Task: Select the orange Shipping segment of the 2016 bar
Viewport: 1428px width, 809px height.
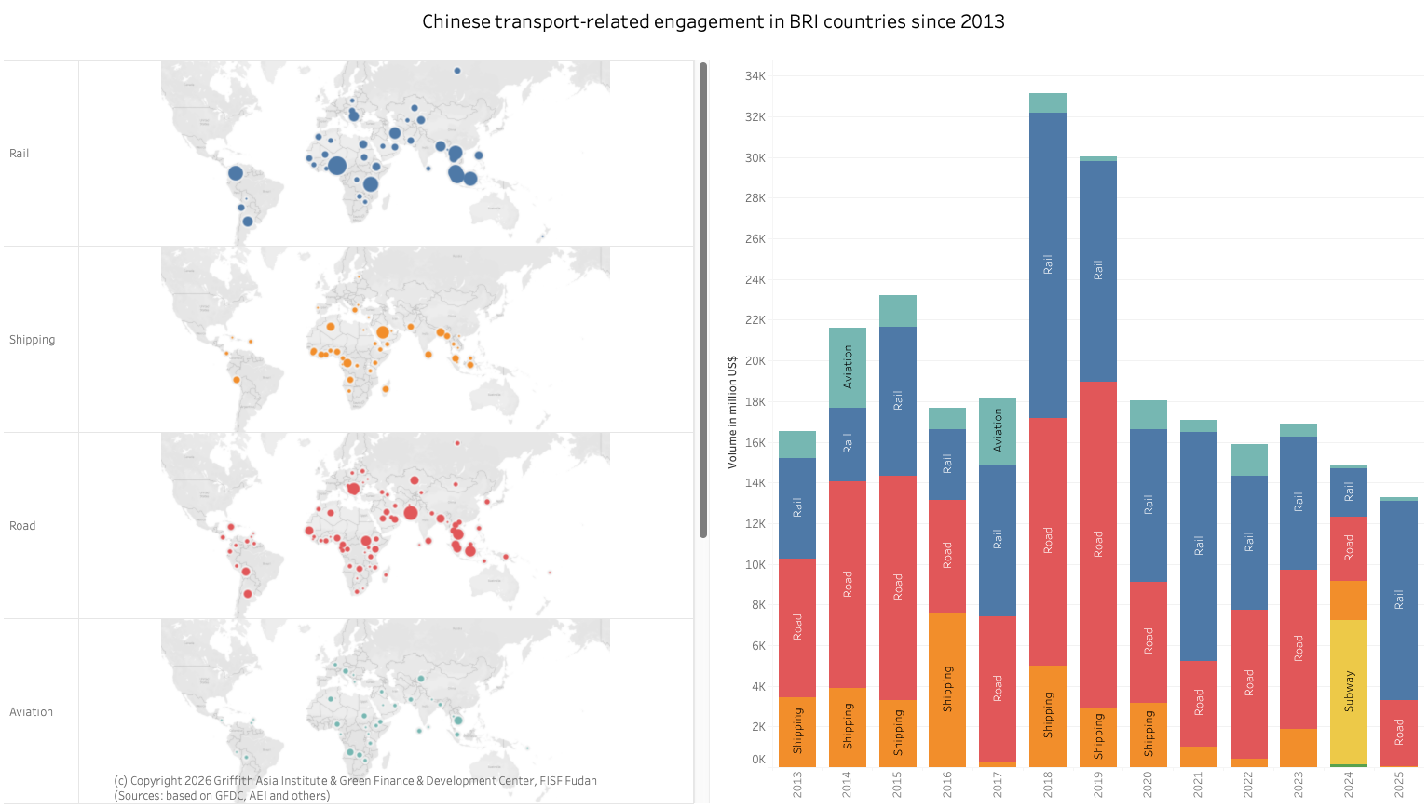Action: [946, 689]
